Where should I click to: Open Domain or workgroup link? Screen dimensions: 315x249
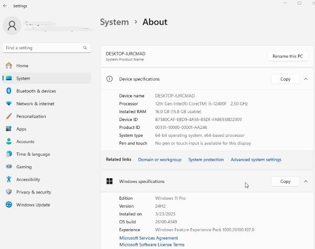coord(160,159)
